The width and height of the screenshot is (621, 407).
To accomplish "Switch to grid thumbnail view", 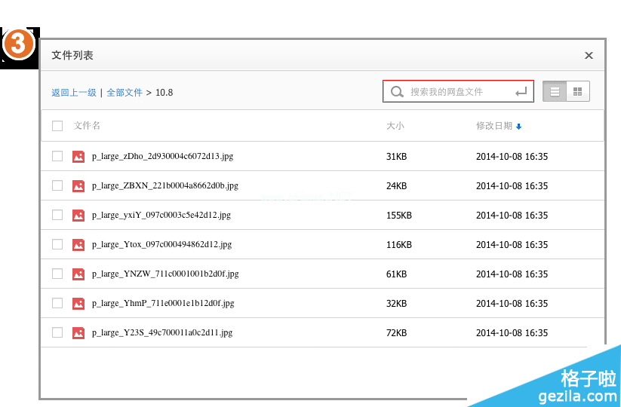I will pos(578,91).
